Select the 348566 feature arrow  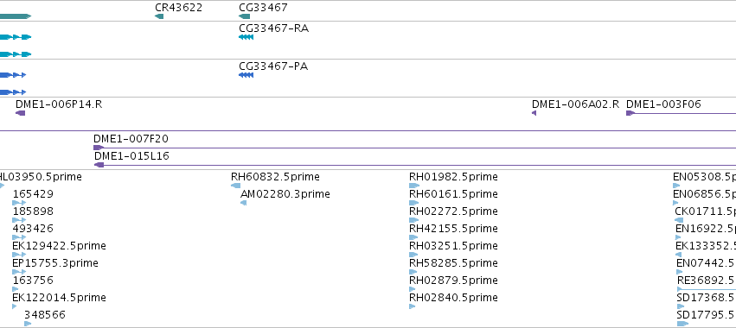coord(28,324)
